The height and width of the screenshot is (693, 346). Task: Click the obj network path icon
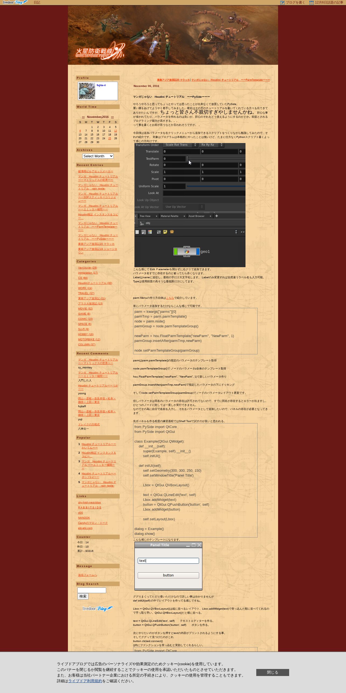142,223
